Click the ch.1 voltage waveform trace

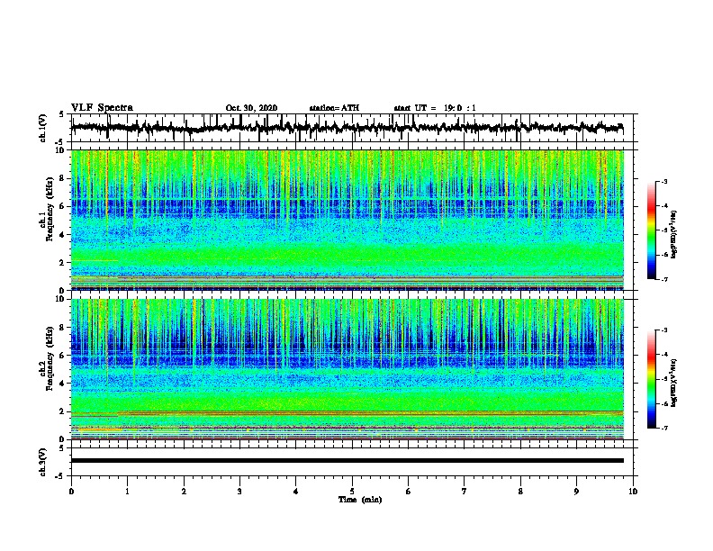coord(347,128)
